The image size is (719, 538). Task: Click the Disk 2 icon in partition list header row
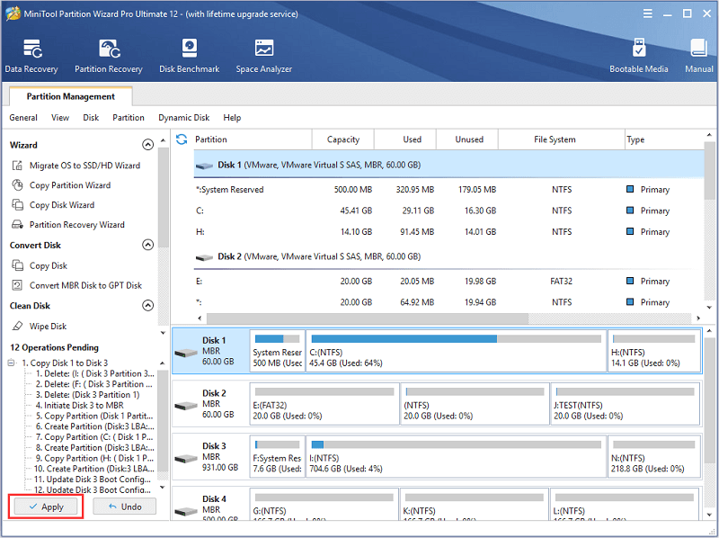[x=204, y=257]
